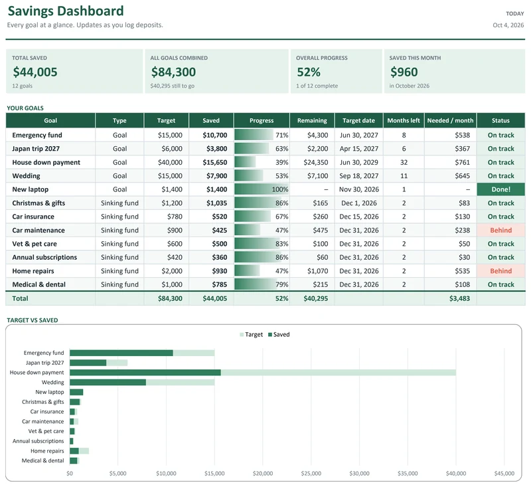Image resolution: width=531 pixels, height=487 pixels.
Task: Click the Target legend swatch in chart
Action: tap(242, 335)
